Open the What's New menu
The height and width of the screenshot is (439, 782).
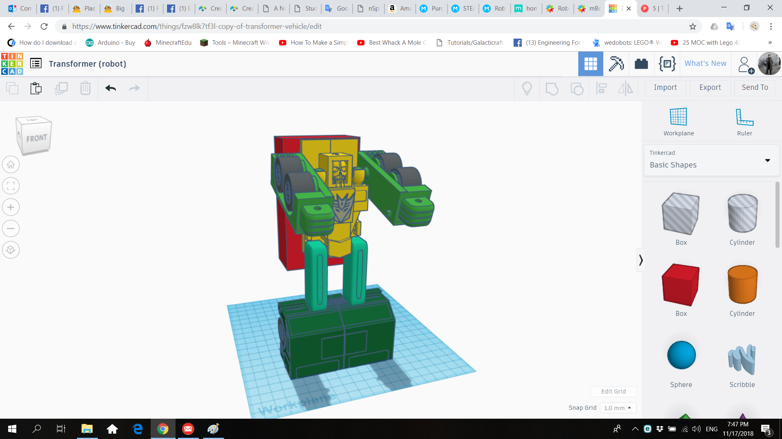tap(705, 63)
